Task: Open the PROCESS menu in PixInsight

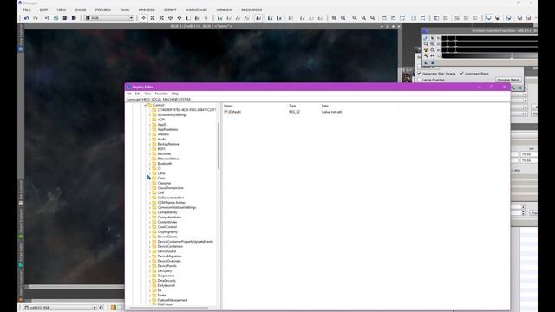Action: pyautogui.click(x=147, y=10)
